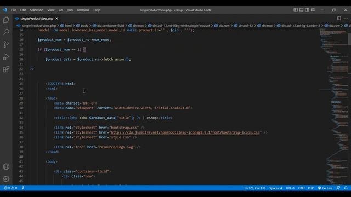Image resolution: width=351 pixels, height=197 pixels.
Task: Open the Help menu
Action: pyautogui.click(x=97, y=10)
